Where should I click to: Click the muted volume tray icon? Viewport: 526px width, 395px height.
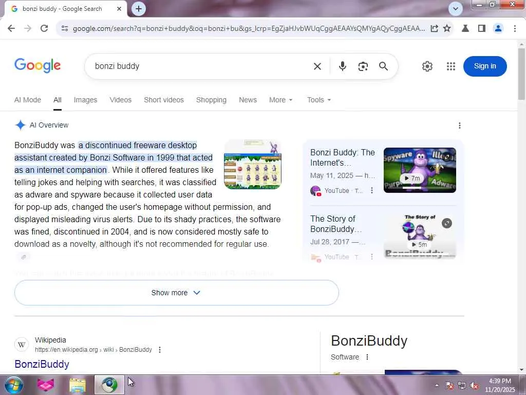(x=474, y=385)
